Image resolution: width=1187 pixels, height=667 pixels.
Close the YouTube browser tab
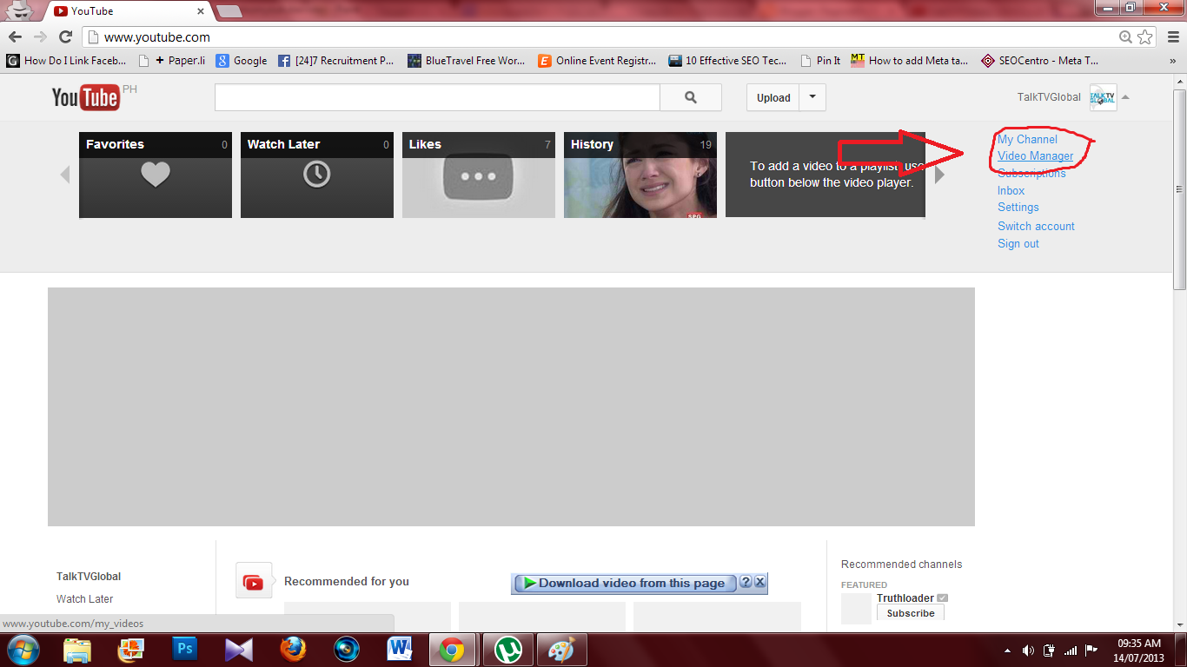[201, 11]
